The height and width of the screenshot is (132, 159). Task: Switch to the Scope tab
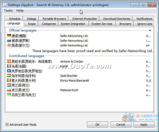pyautogui.click(x=32, y=24)
